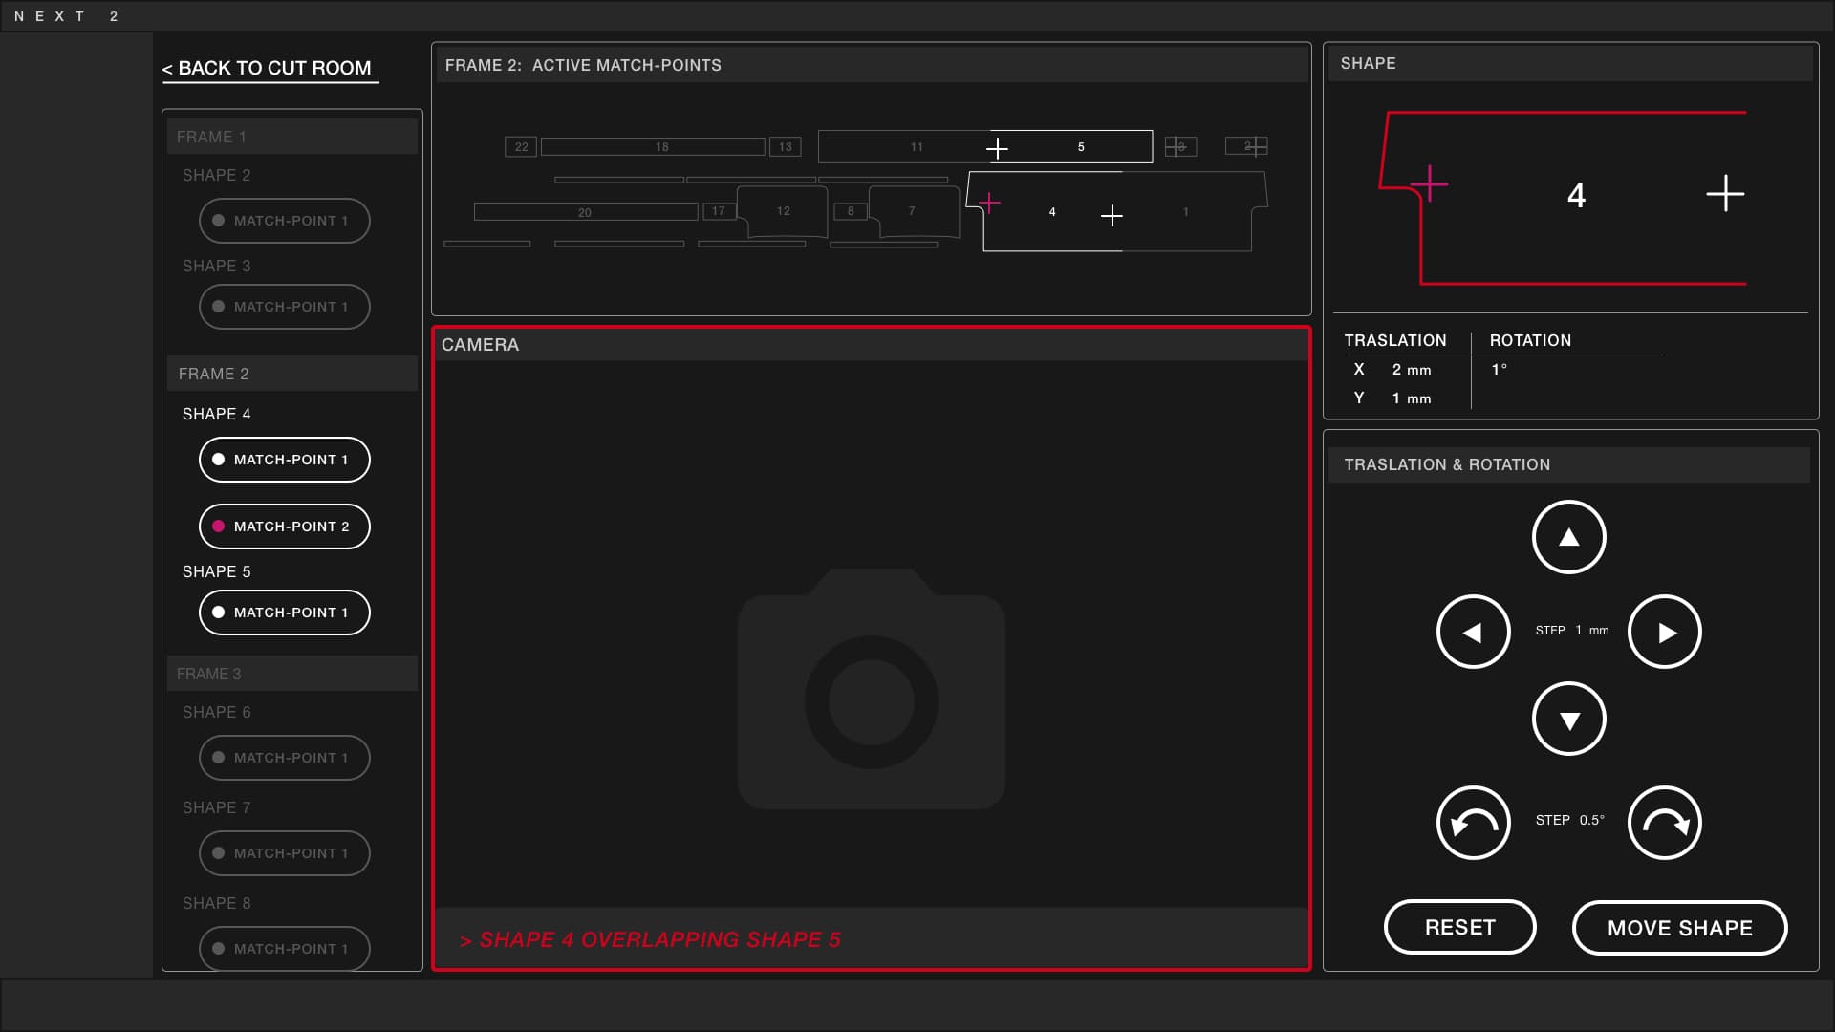1835x1032 pixels.
Task: Click the magenta cross on shape 4 in frame view
Action: (989, 203)
